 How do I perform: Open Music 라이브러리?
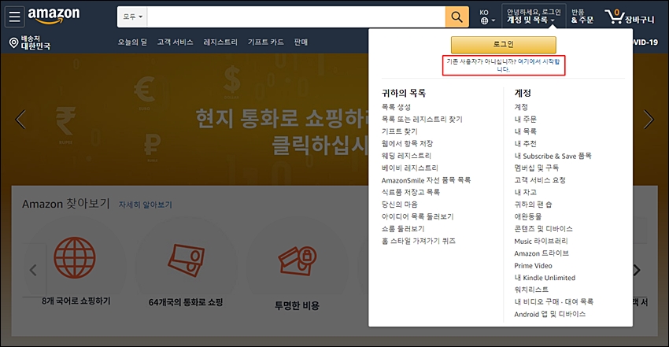pyautogui.click(x=541, y=242)
